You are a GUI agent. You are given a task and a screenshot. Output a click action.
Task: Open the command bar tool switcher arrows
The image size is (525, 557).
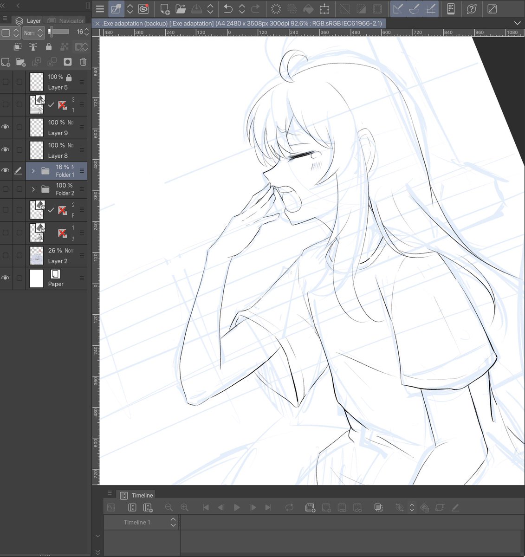point(130,9)
